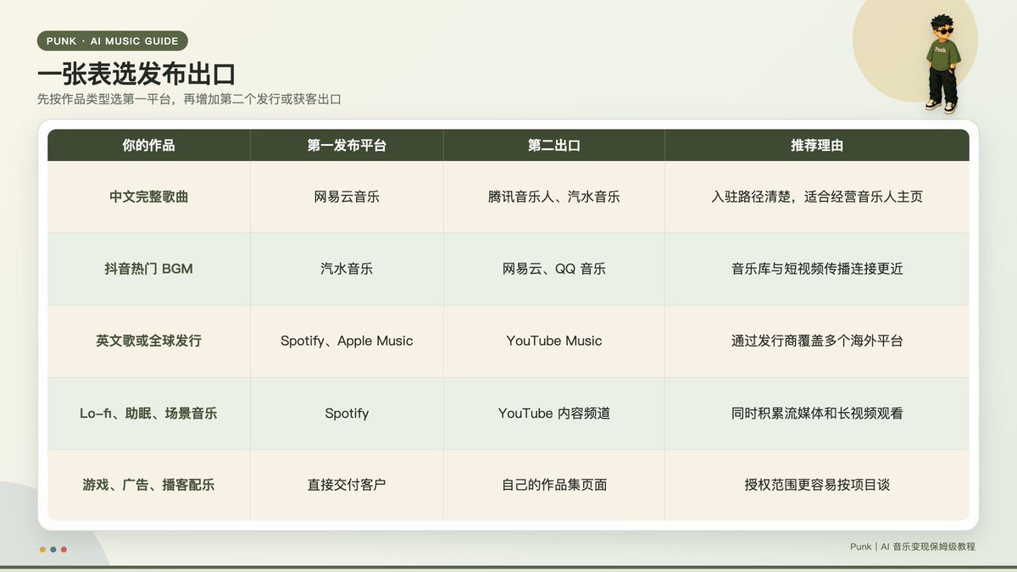
Task: Click the YouTube Music cell
Action: tap(554, 341)
